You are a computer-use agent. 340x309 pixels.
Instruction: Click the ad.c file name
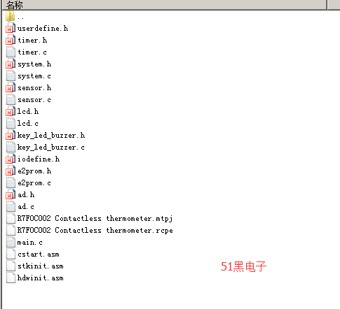click(26, 207)
